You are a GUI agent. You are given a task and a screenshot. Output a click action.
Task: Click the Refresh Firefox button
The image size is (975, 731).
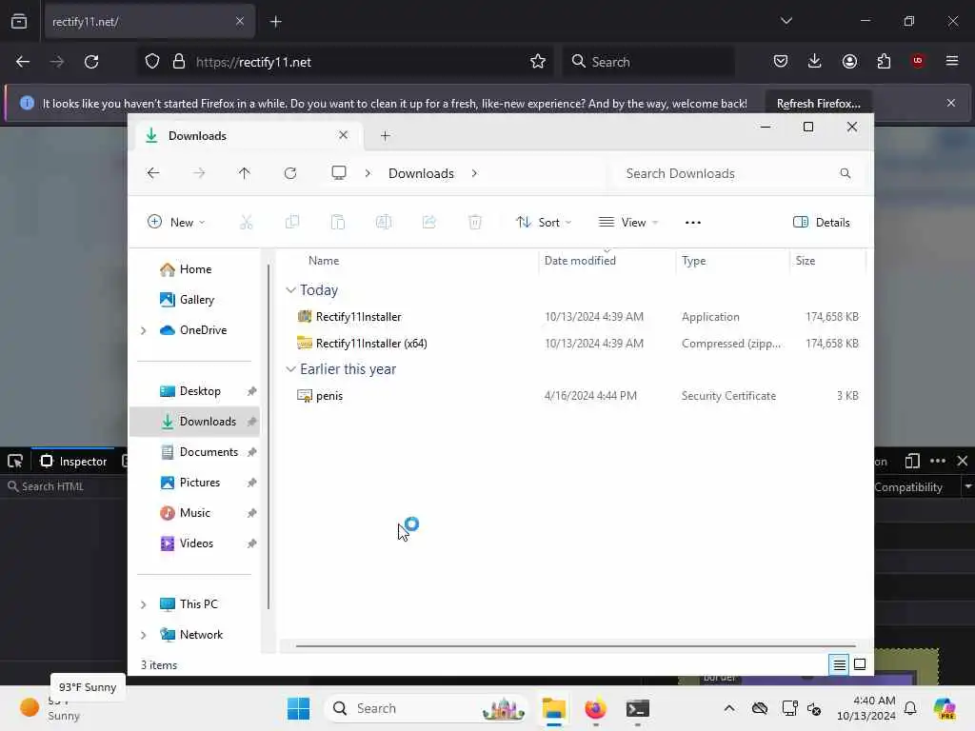tap(818, 103)
